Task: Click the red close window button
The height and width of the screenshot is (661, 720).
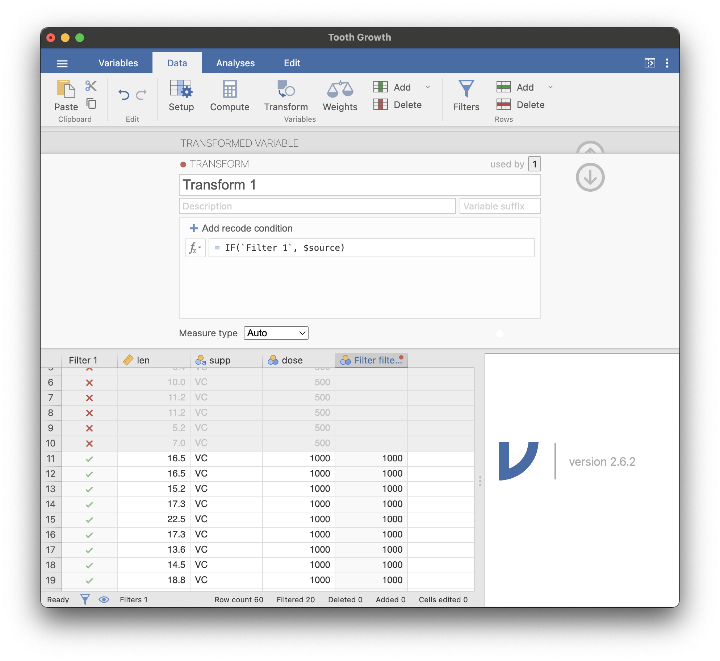Action: (51, 38)
